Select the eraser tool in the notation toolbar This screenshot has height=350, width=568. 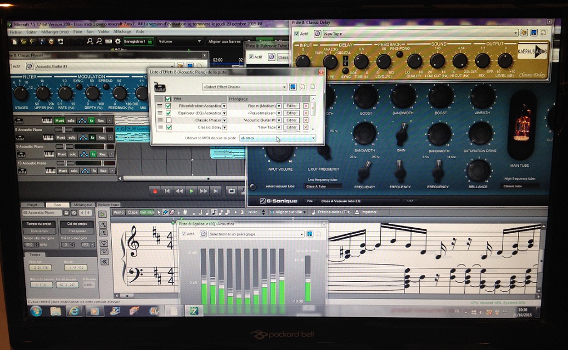[x=171, y=213]
